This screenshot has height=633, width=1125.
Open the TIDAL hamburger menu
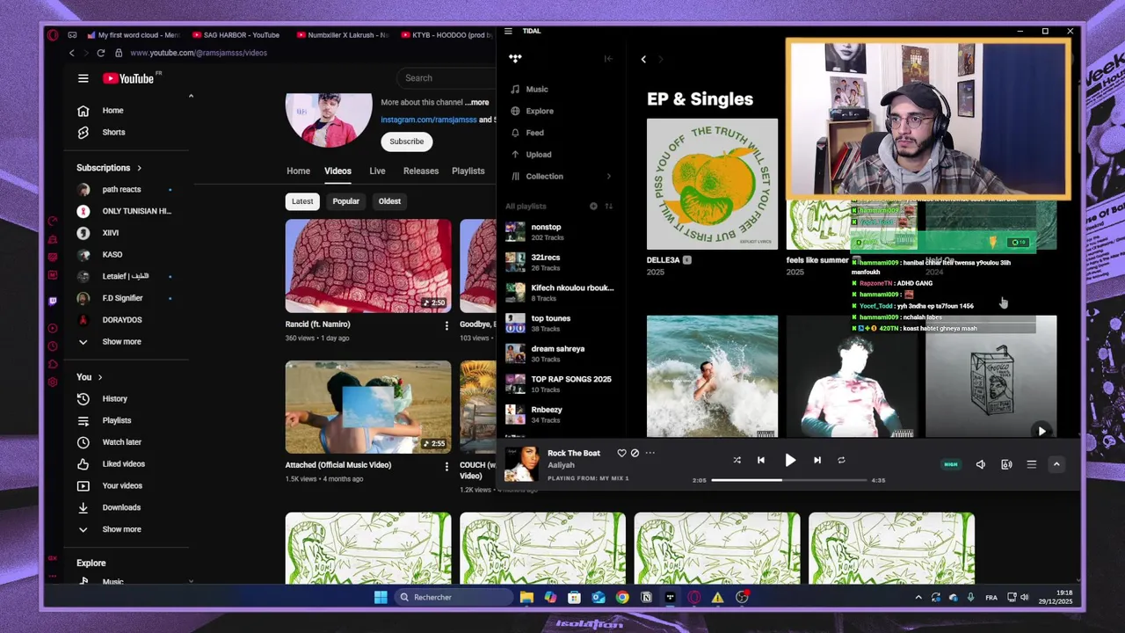(x=508, y=31)
